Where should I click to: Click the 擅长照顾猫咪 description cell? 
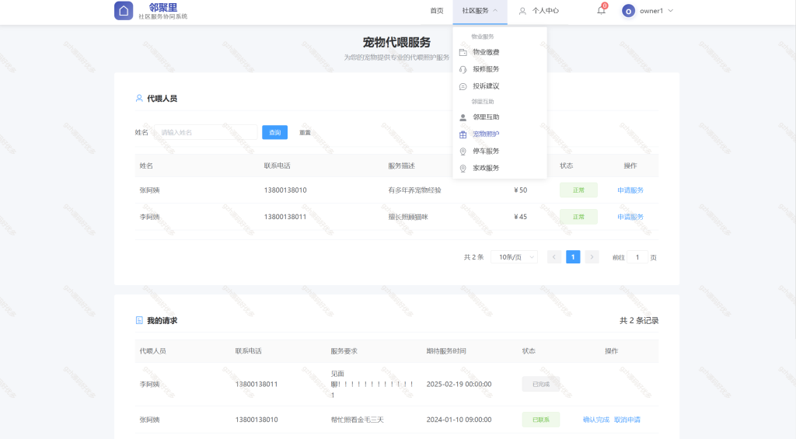click(408, 217)
